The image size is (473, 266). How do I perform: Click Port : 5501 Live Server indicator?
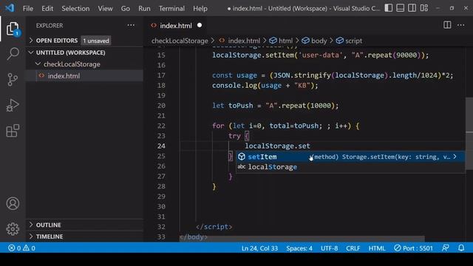pos(413,248)
